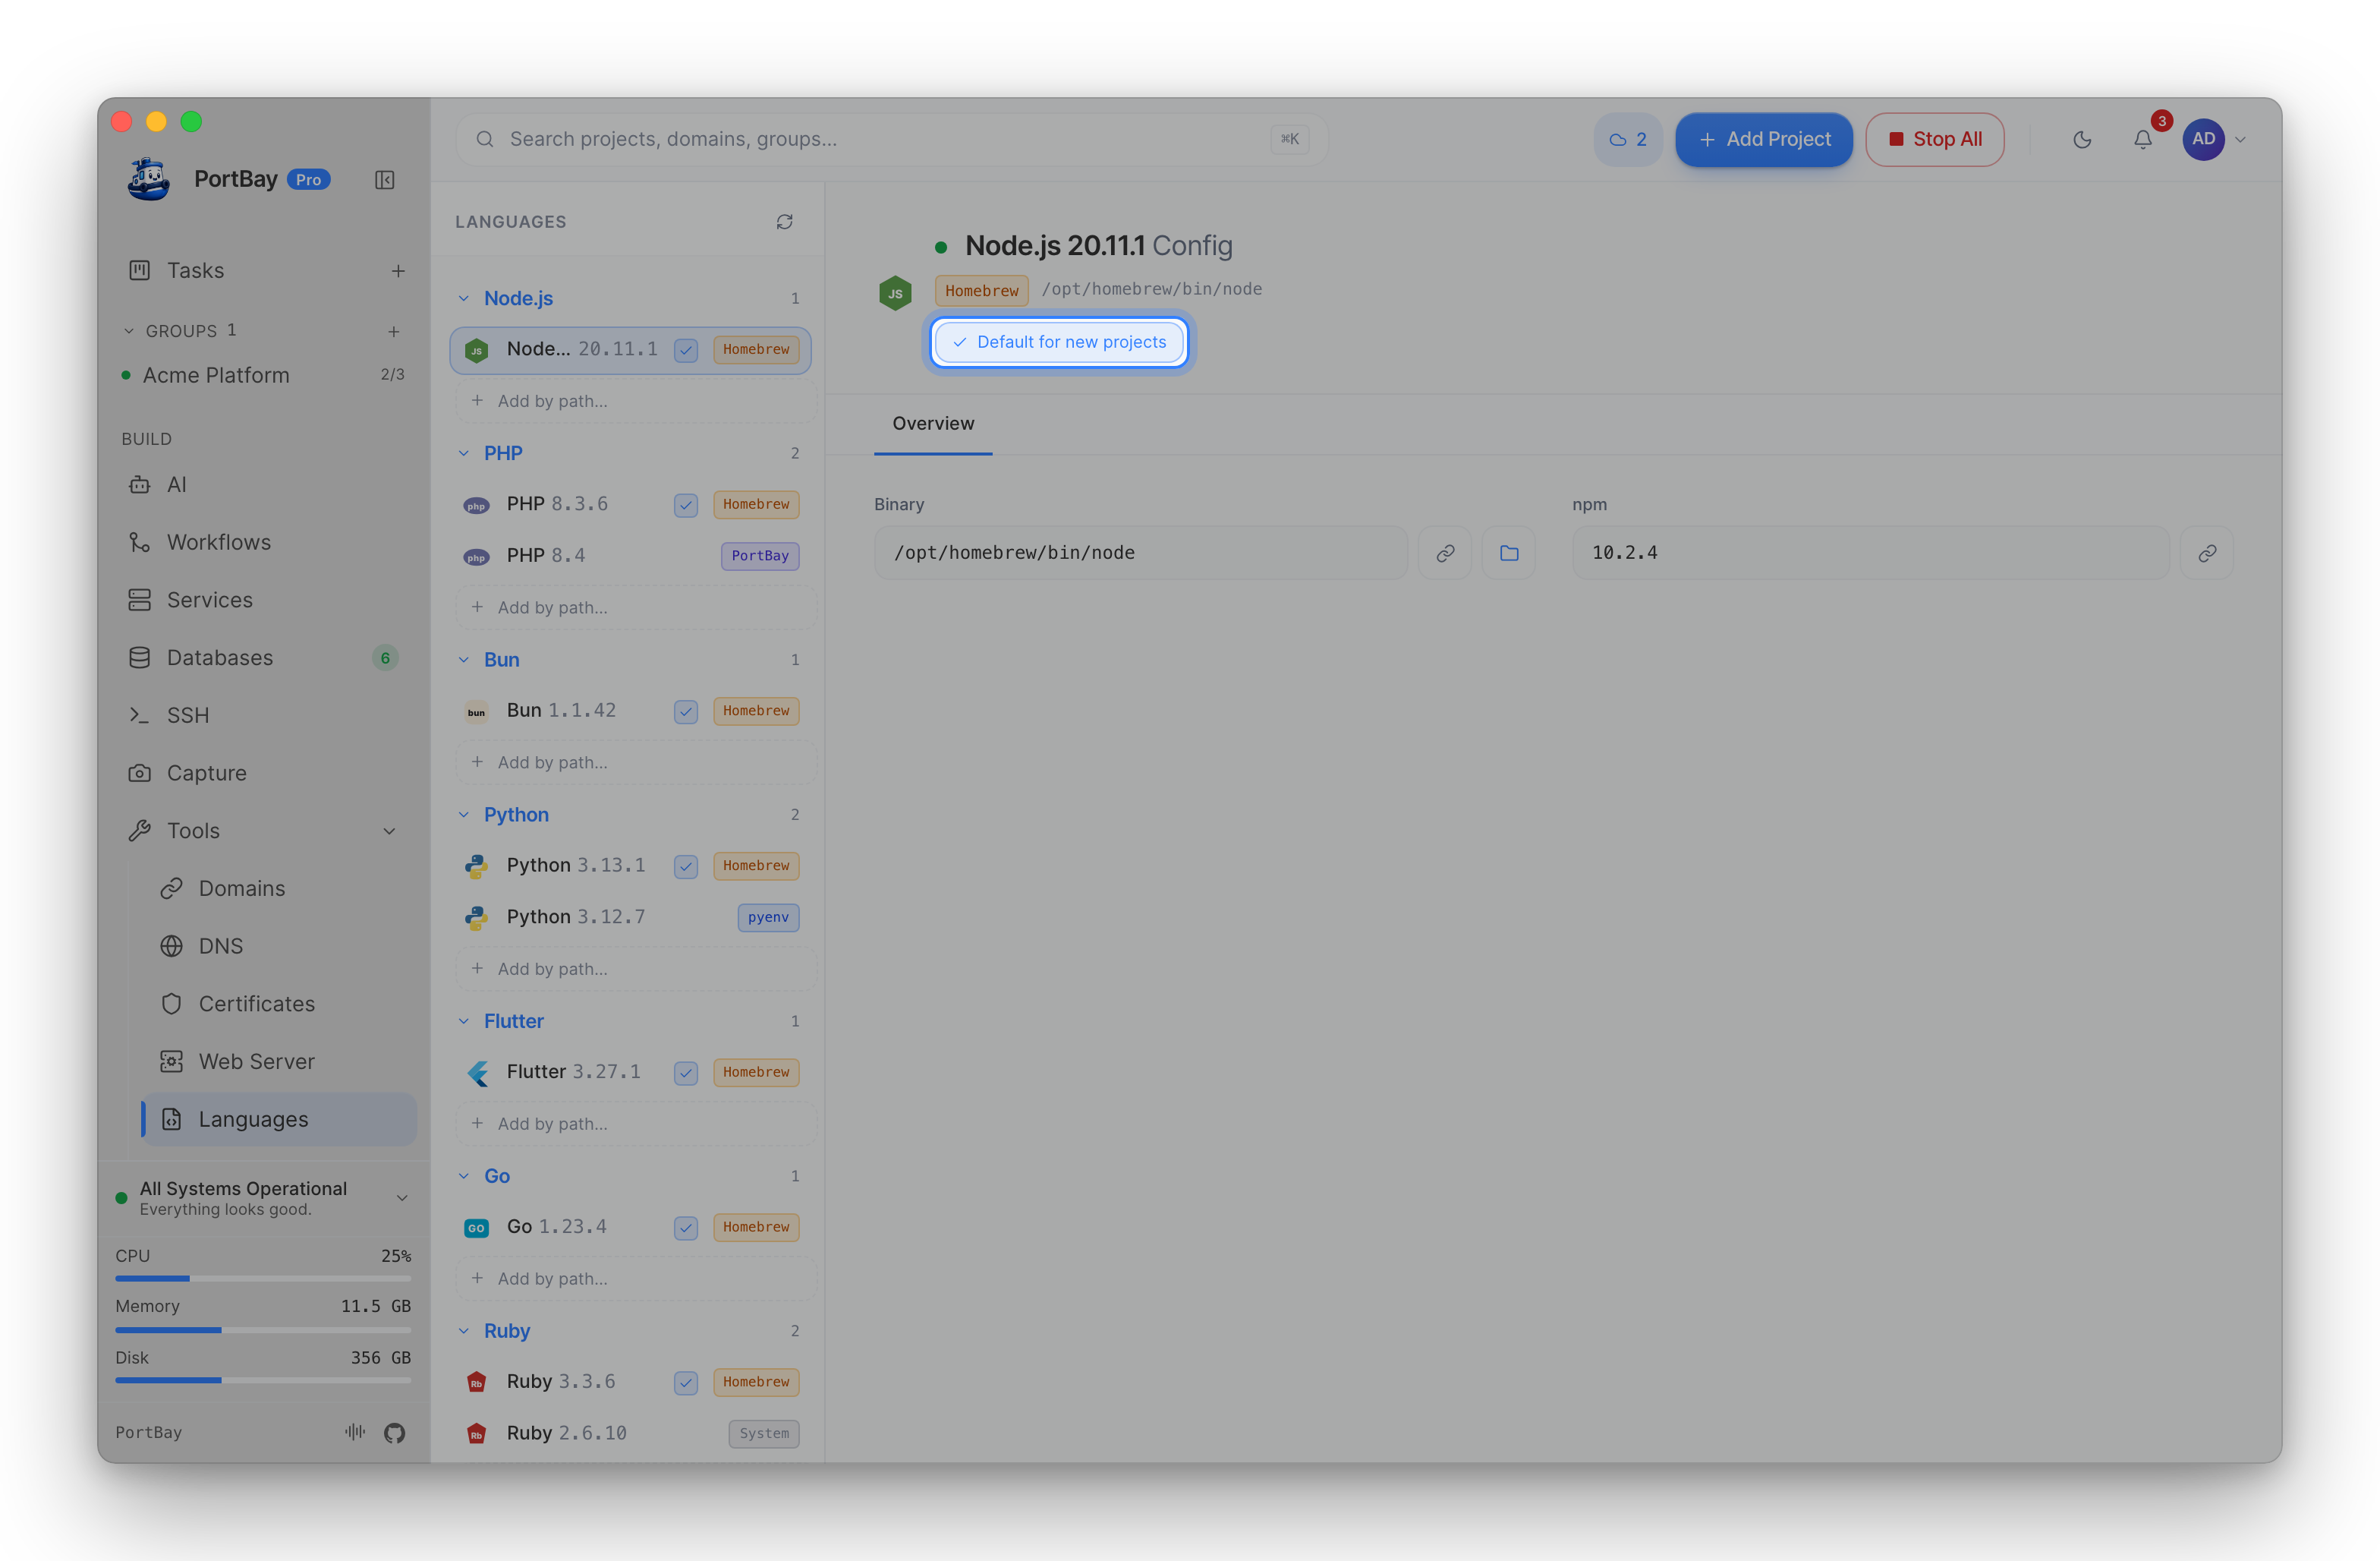
Task: Refresh the Languages list
Action: 785,222
